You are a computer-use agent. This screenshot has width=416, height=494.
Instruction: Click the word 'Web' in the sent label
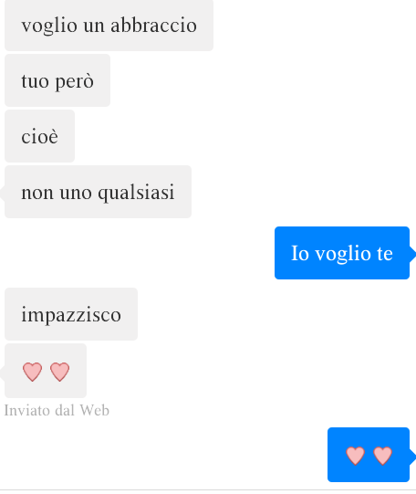coord(94,411)
